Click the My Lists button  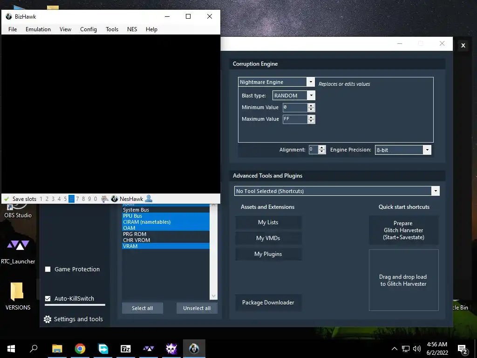(x=268, y=222)
